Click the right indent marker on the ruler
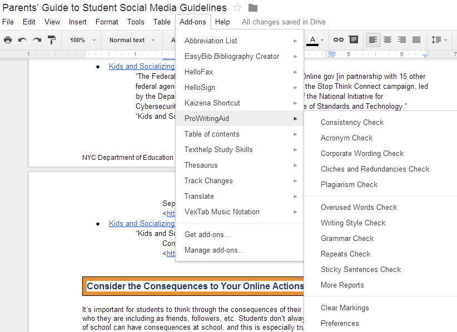The image size is (457, 332). pyautogui.click(x=425, y=56)
